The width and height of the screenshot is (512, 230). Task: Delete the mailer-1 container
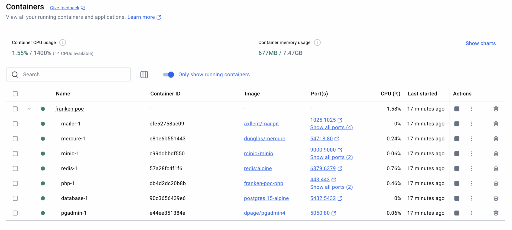pyautogui.click(x=496, y=124)
